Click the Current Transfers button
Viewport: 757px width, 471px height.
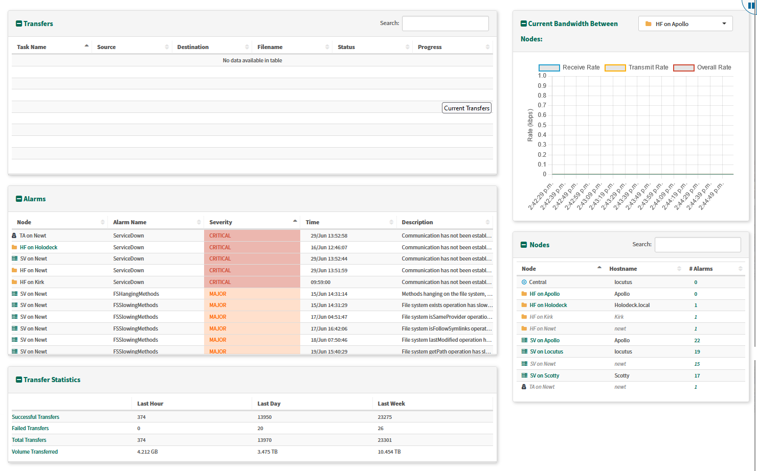coord(466,108)
